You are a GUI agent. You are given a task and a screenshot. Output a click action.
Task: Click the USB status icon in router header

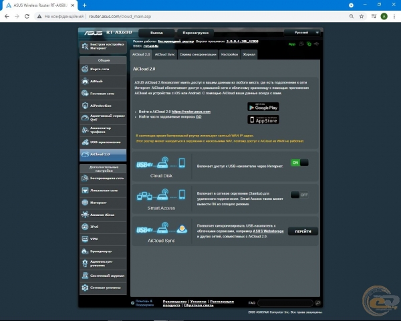tap(317, 43)
